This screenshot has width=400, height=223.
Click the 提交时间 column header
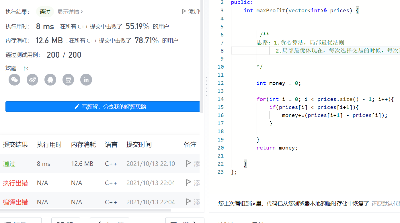click(x=139, y=144)
